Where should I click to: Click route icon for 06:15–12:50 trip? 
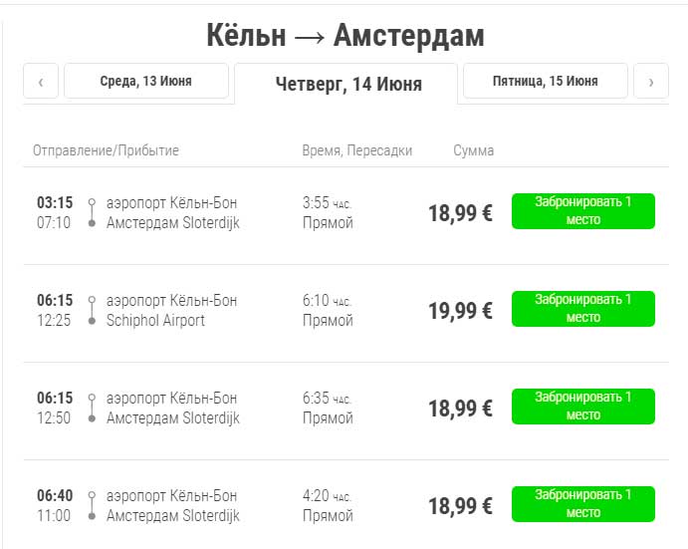92,408
